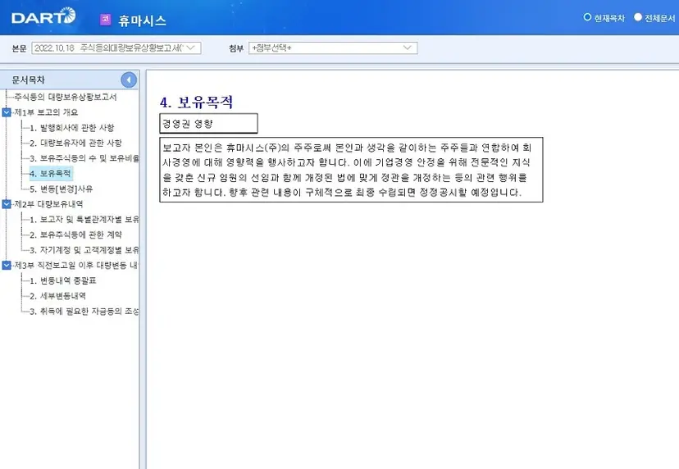The width and height of the screenshot is (679, 469).
Task: Click the 4. 보유목적 heading
Action: click(196, 102)
